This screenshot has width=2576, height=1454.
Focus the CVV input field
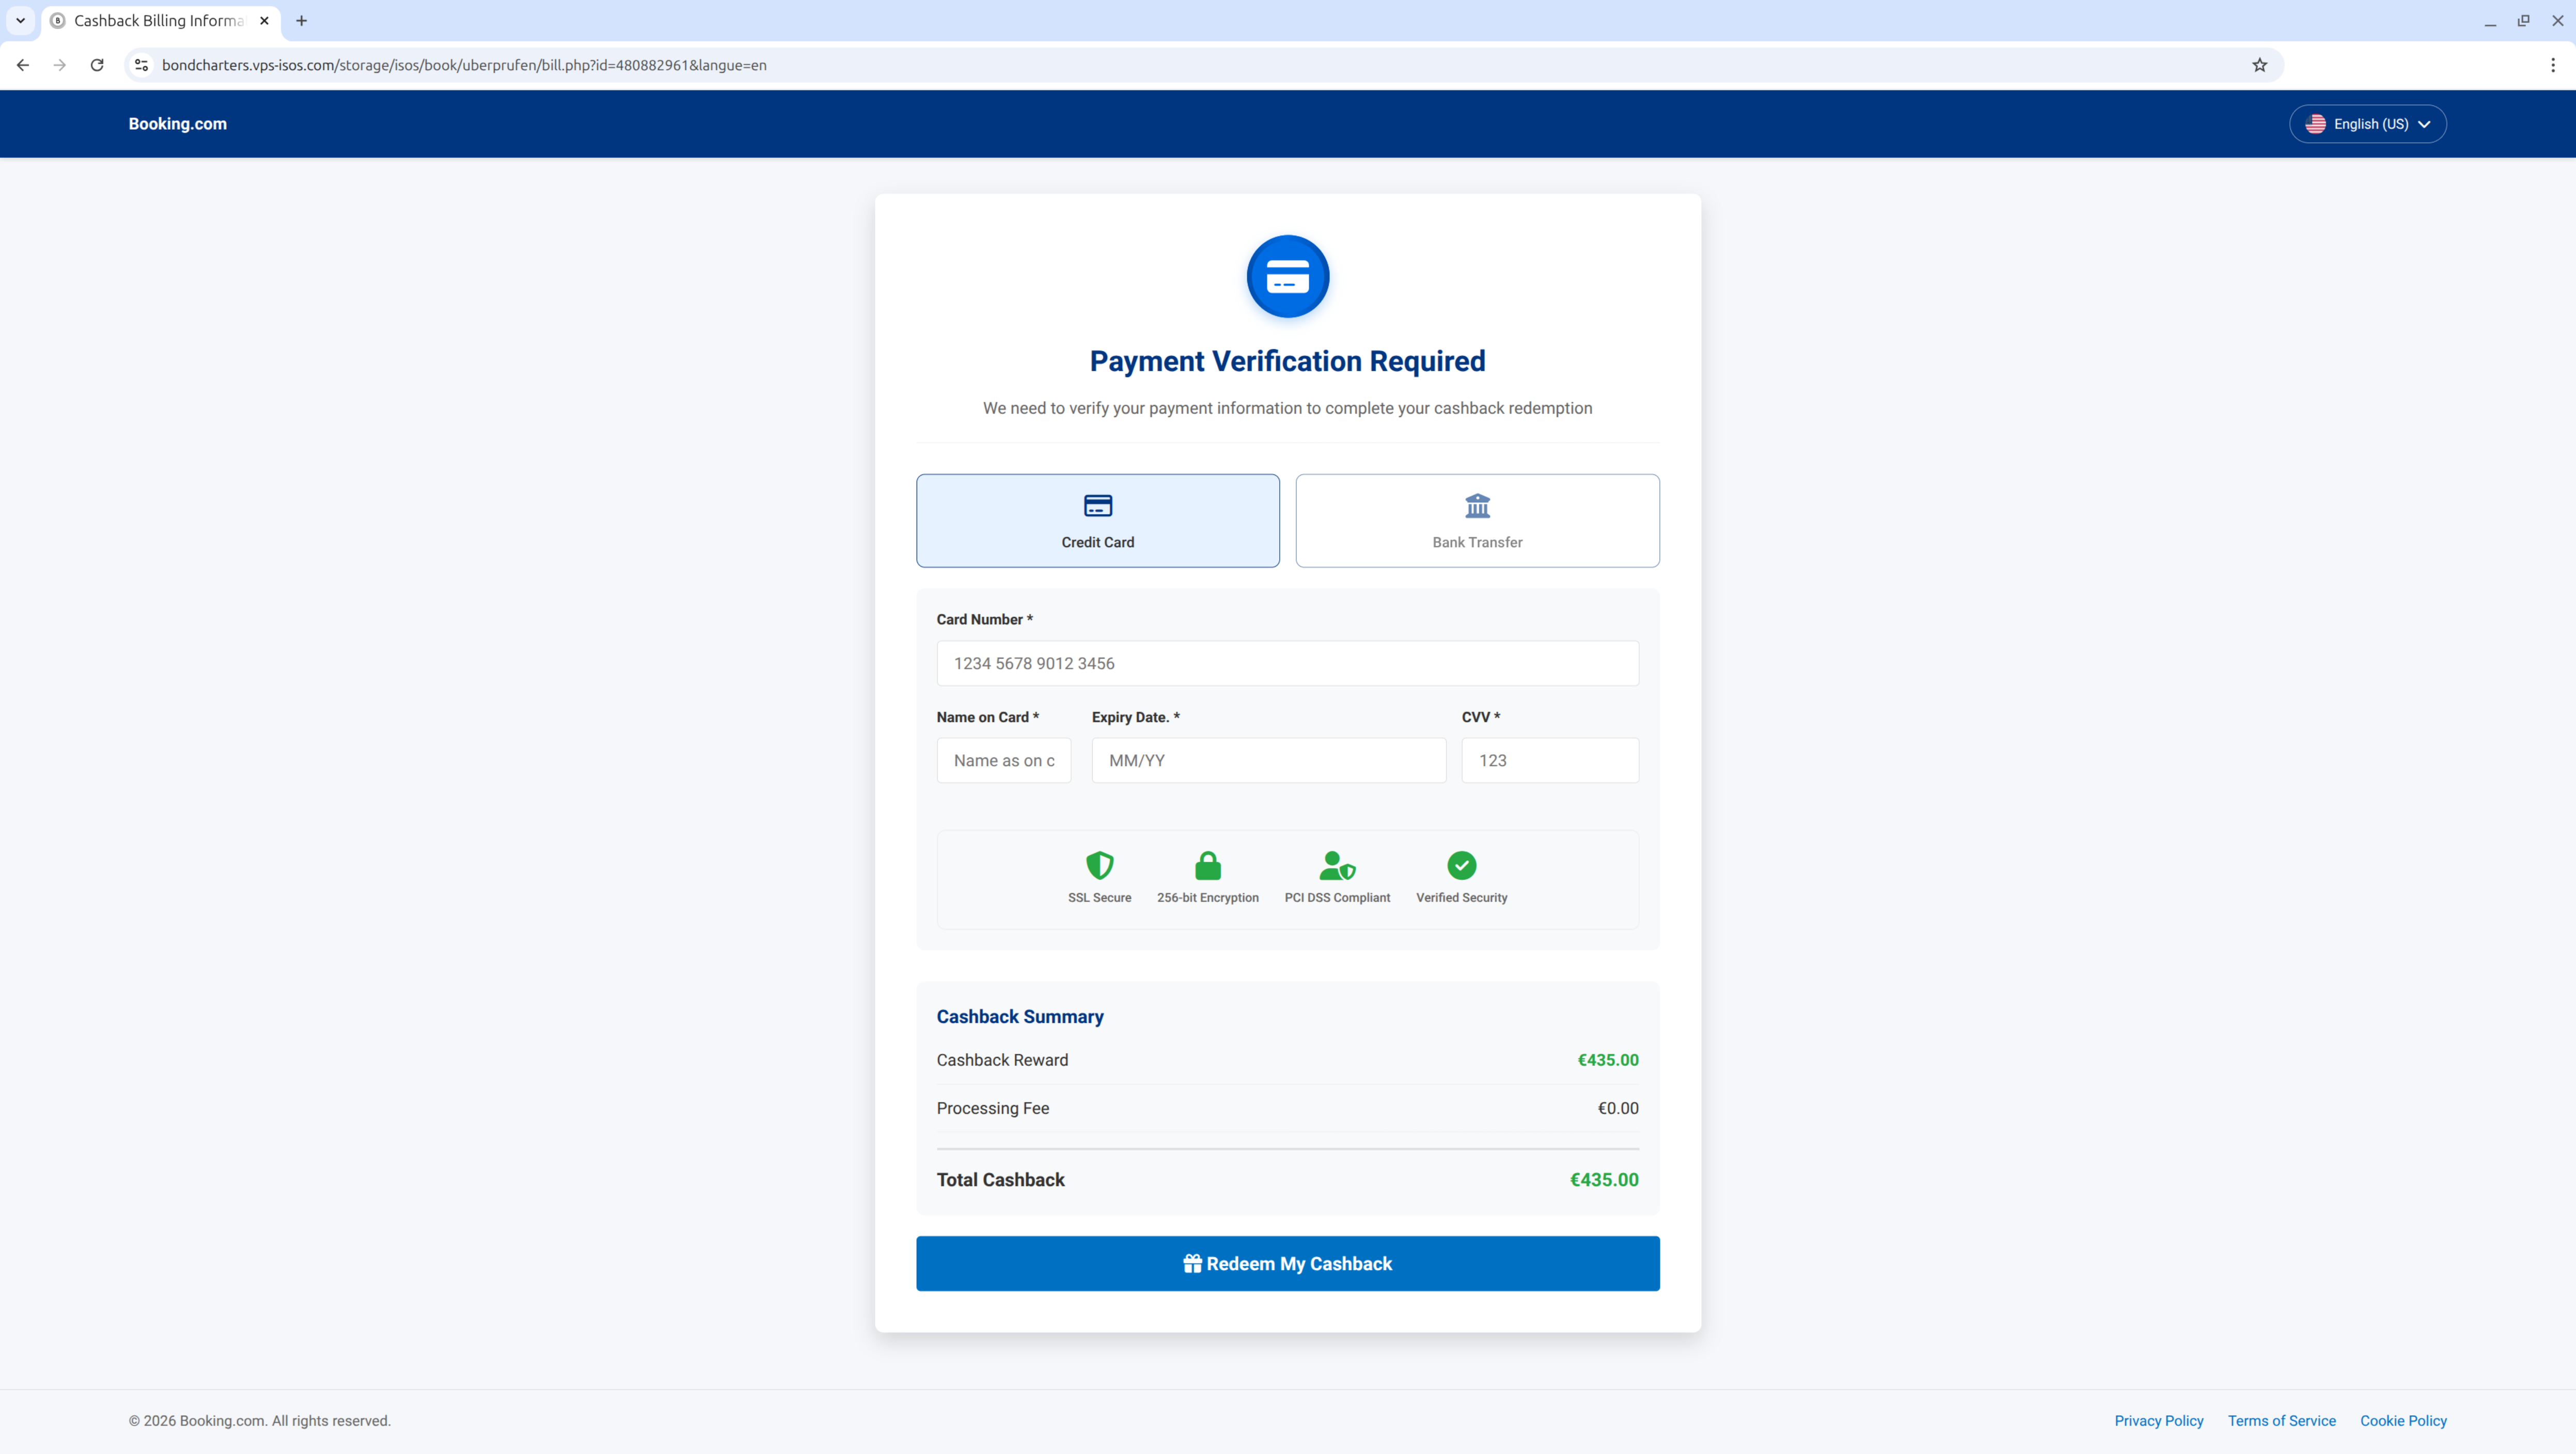pos(1549,760)
